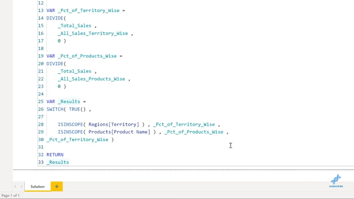This screenshot has height=199, width=354.
Task: Click 'ISINSCOPE(' on line 28
Action: 72,124
